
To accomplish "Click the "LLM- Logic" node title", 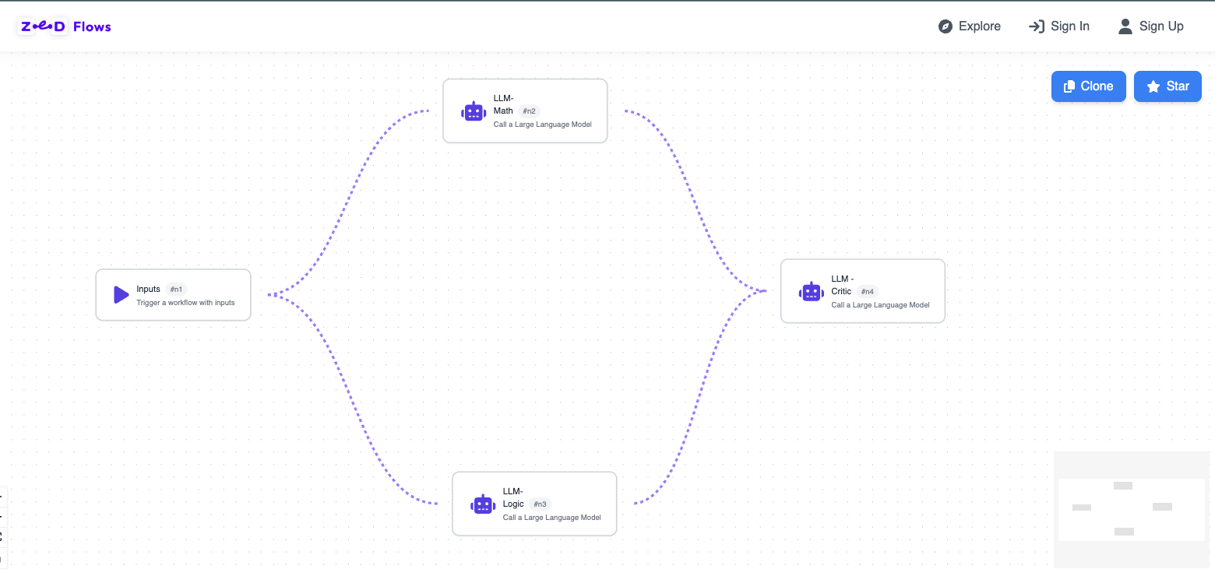I will tap(514, 497).
